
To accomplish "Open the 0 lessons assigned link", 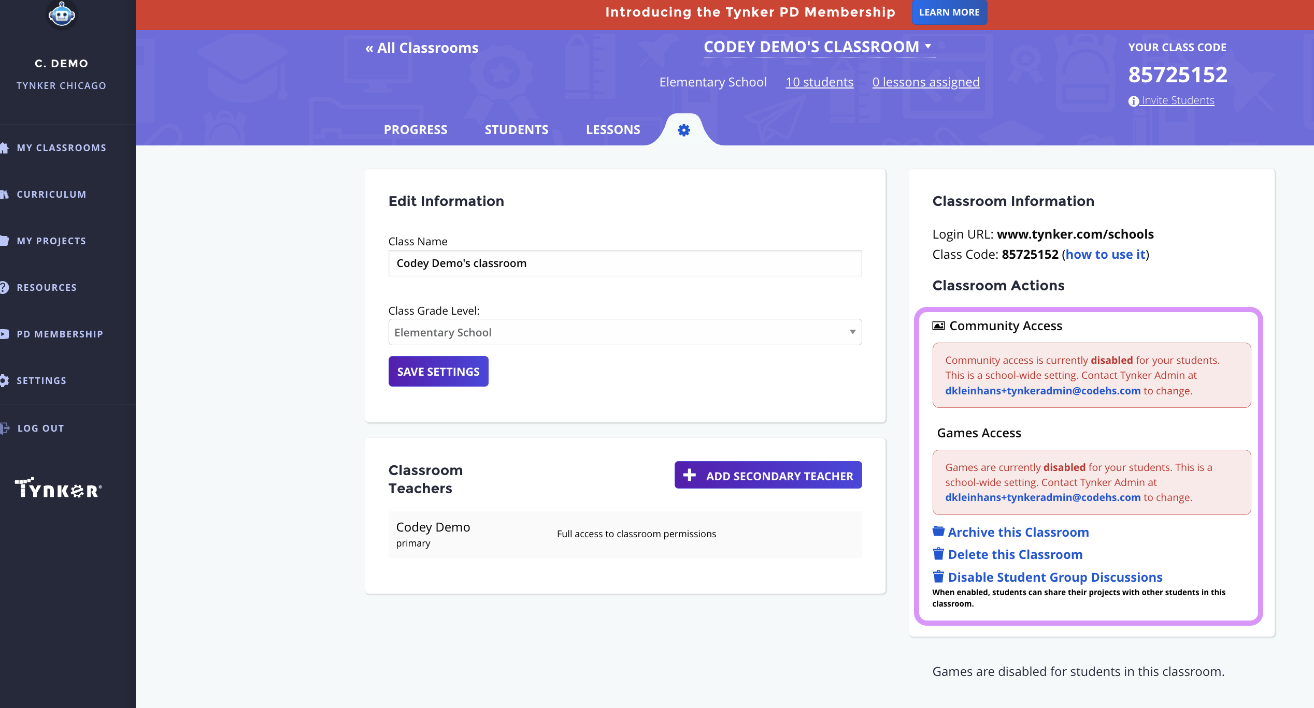I will pyautogui.click(x=926, y=82).
